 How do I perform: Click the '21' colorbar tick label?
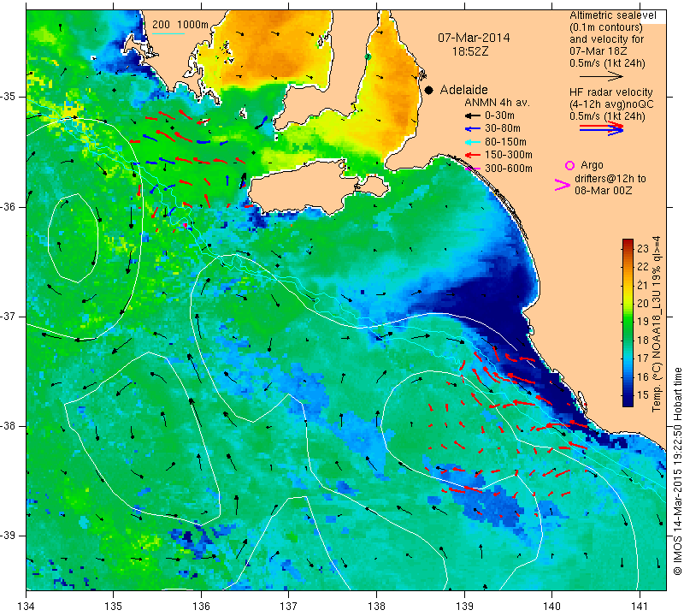click(x=643, y=285)
